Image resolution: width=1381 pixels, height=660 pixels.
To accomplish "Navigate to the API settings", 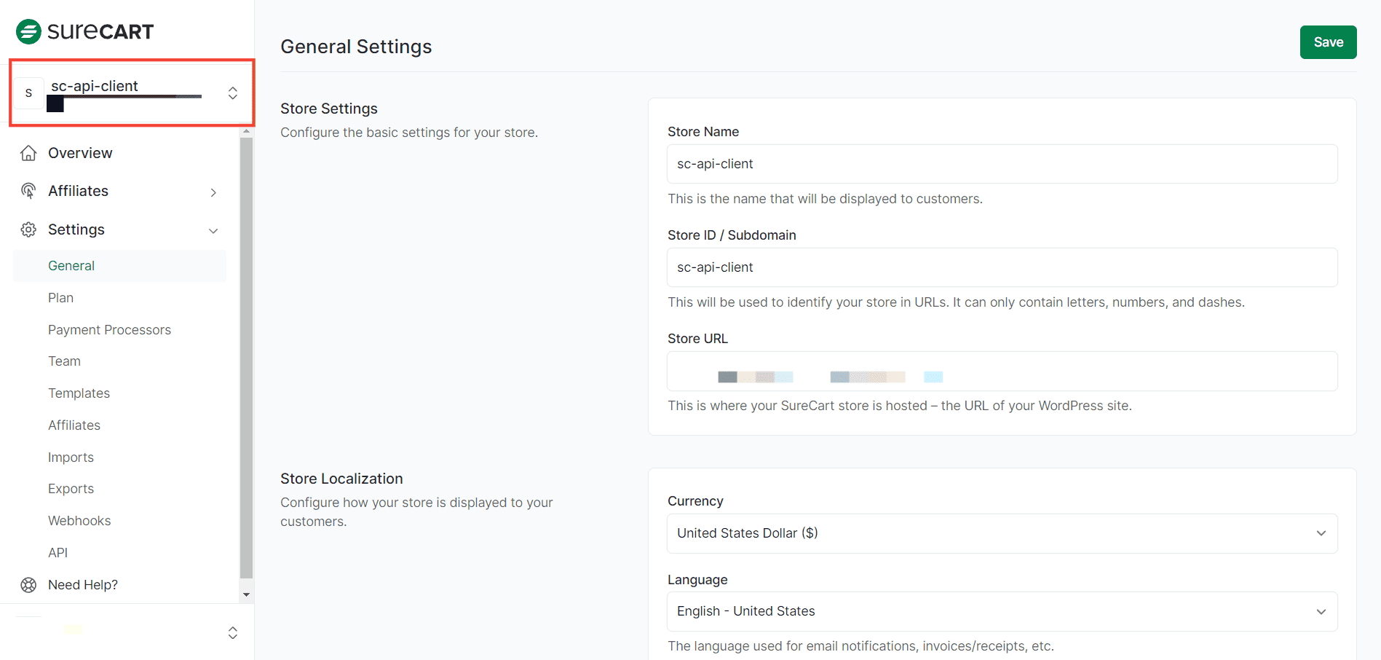I will [x=58, y=552].
